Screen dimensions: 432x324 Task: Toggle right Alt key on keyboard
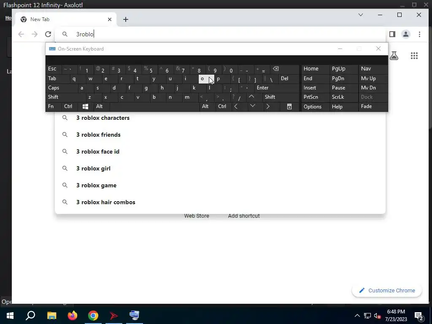click(x=207, y=106)
